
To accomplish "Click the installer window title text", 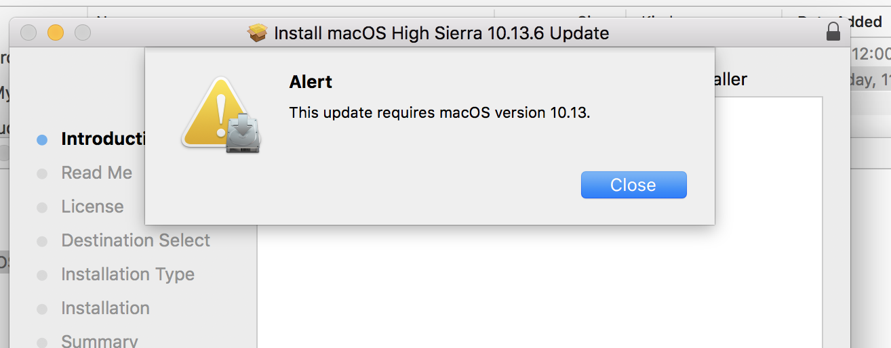I will point(441,32).
